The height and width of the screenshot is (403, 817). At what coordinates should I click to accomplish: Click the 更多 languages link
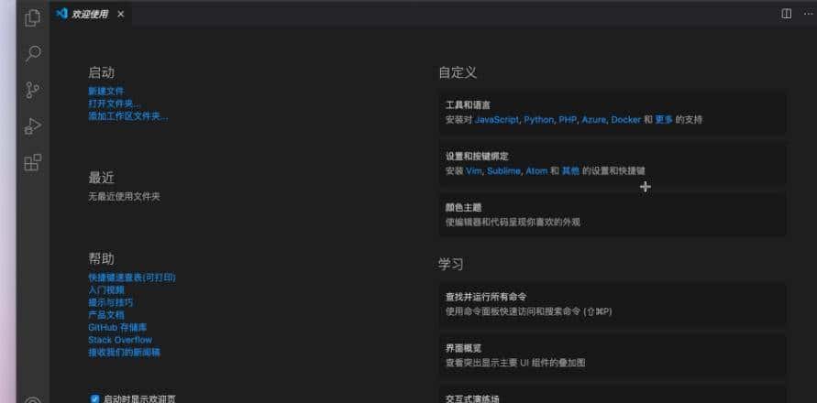click(664, 120)
